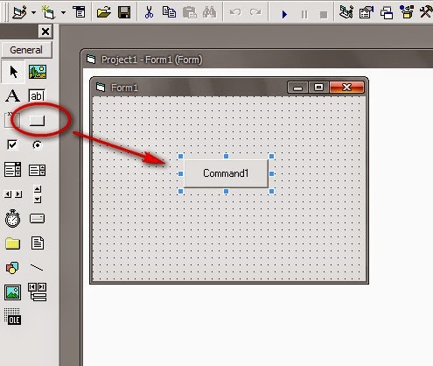Select the TextBox tool (ab|)

37,95
